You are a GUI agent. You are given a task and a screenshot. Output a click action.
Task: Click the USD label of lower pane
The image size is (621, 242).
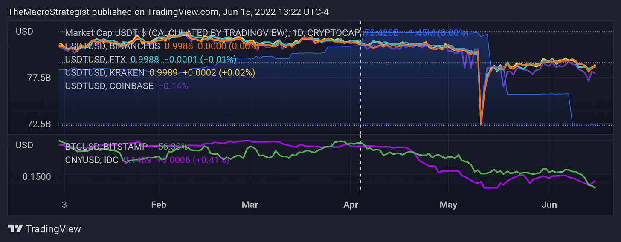[x=24, y=145]
